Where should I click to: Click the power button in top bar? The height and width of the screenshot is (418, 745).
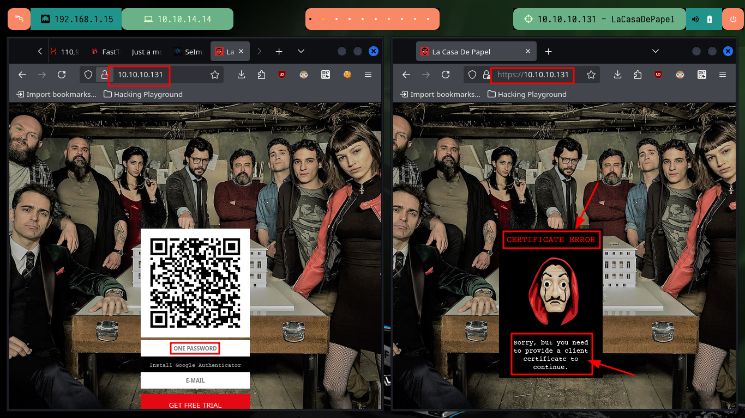tap(732, 19)
